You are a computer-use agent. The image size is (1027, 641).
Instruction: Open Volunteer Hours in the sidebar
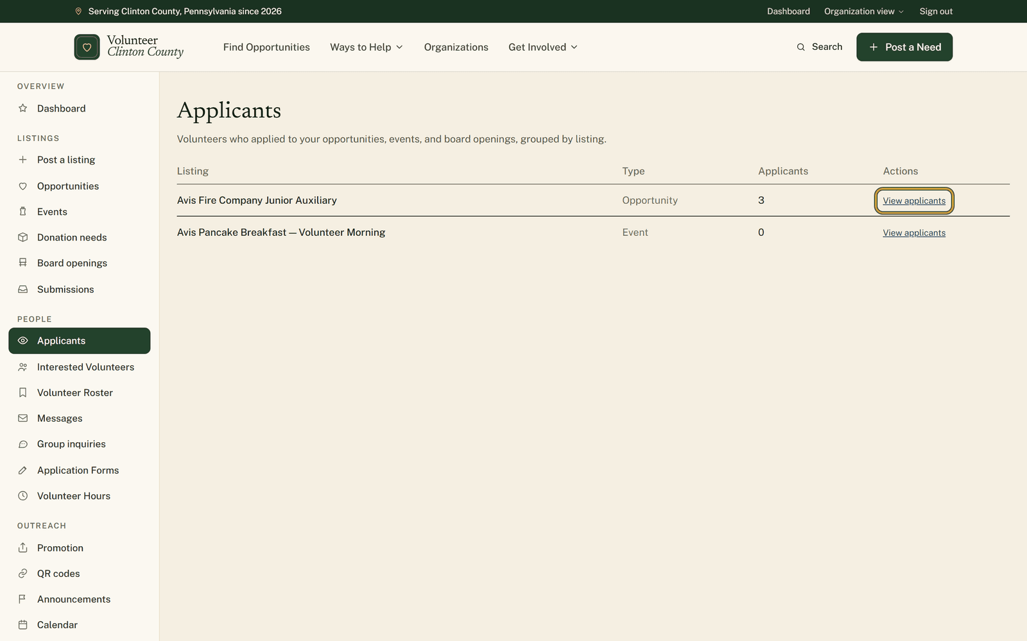coord(80,495)
